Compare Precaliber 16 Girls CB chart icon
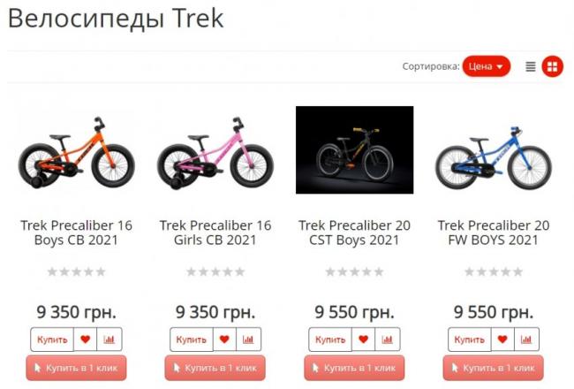 248,339
